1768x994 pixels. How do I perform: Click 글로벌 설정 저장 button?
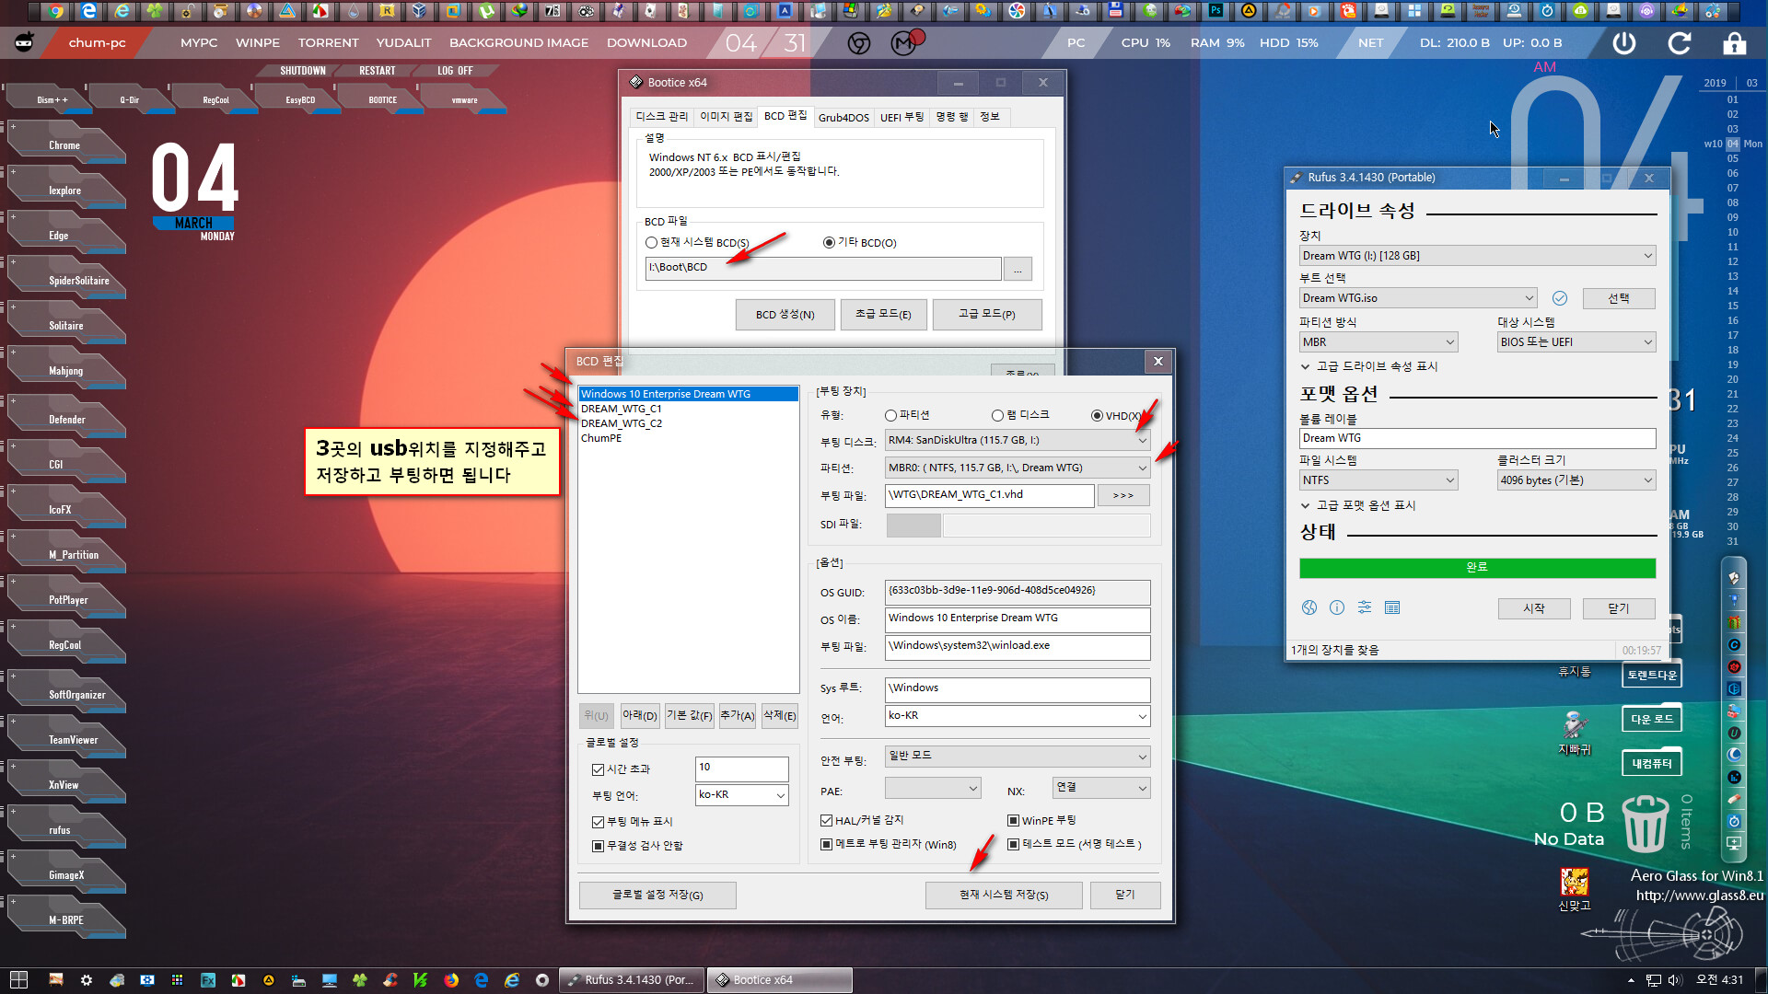(x=657, y=895)
